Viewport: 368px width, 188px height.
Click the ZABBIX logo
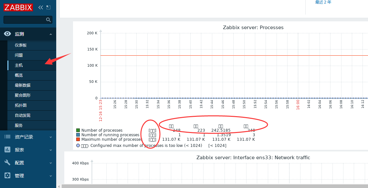point(18,7)
